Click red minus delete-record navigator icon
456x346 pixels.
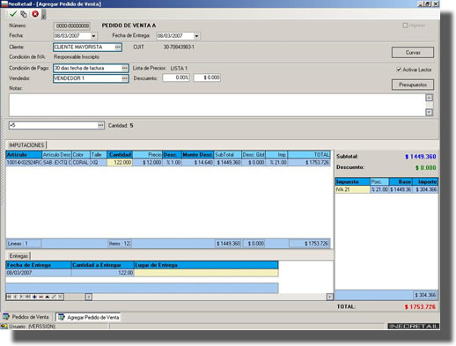(x=40, y=297)
